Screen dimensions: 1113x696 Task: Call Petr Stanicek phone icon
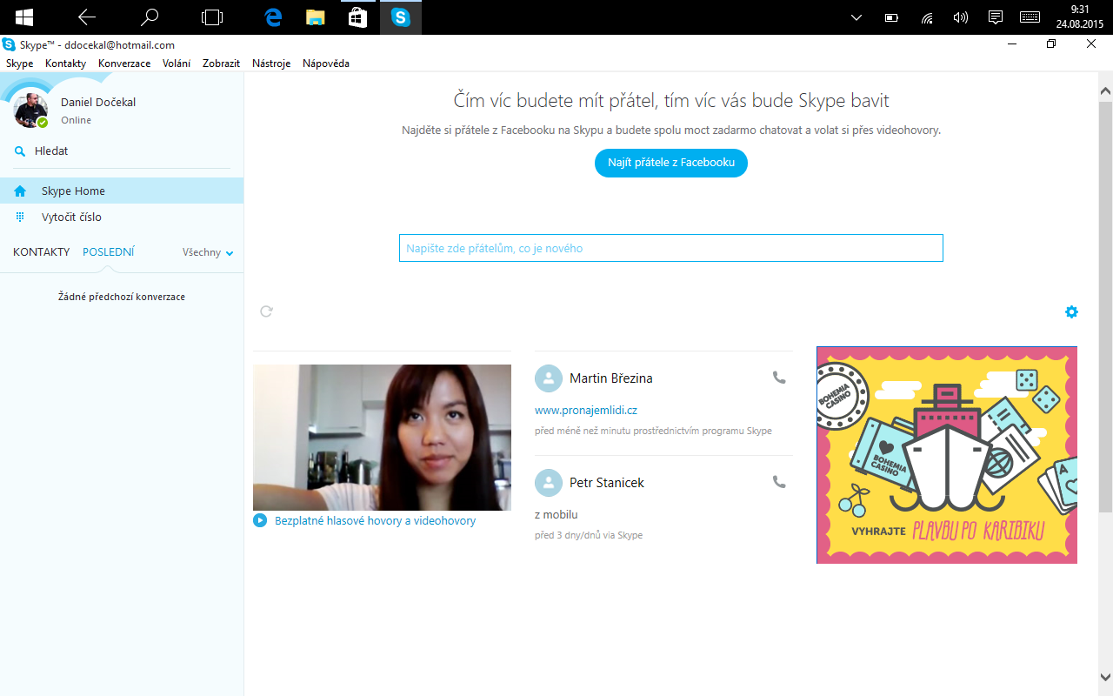(779, 482)
